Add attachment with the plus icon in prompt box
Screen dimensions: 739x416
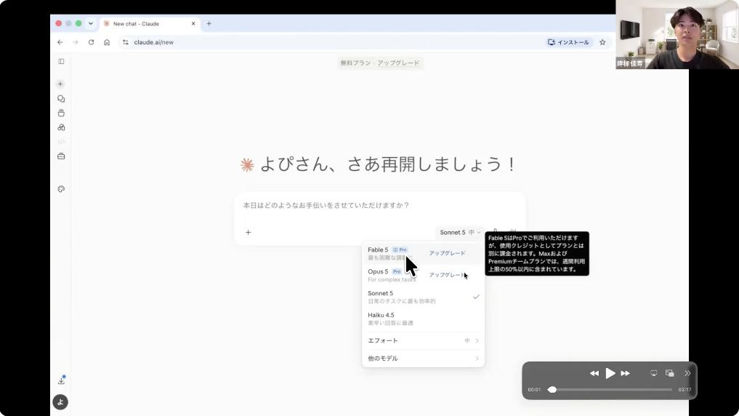[x=249, y=232]
